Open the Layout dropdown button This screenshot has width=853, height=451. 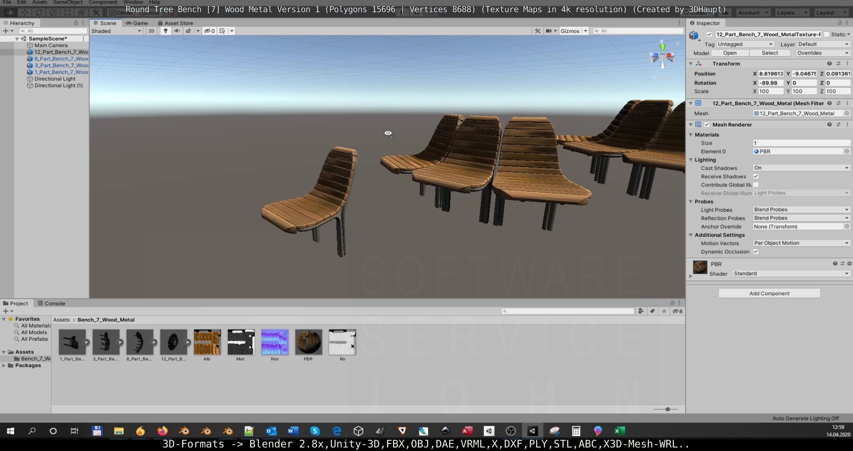832,13
